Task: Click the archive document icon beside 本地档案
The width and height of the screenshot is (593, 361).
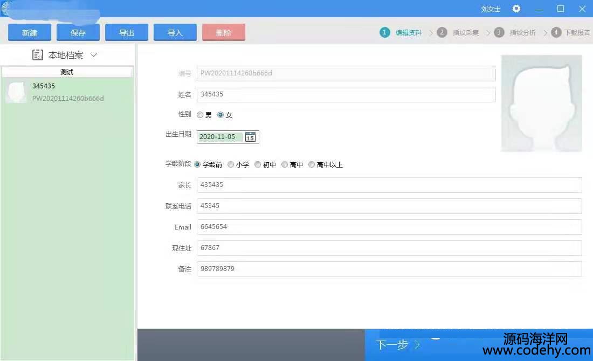Action: (37, 55)
